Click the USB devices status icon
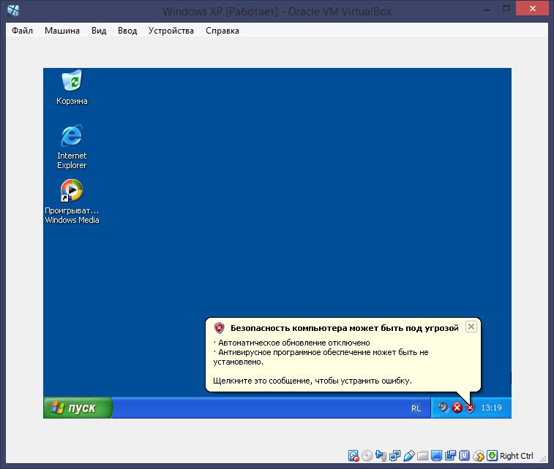The height and width of the screenshot is (469, 554). (x=409, y=456)
